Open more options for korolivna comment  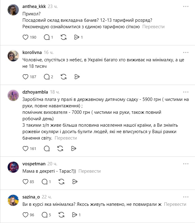(186, 52)
